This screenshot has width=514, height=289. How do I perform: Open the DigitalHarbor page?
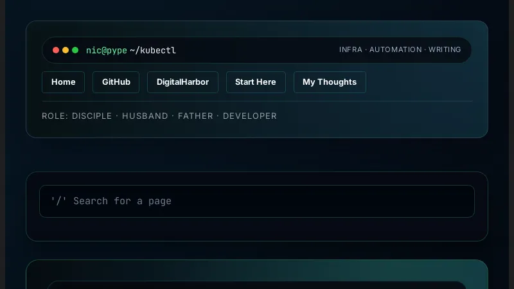point(182,82)
